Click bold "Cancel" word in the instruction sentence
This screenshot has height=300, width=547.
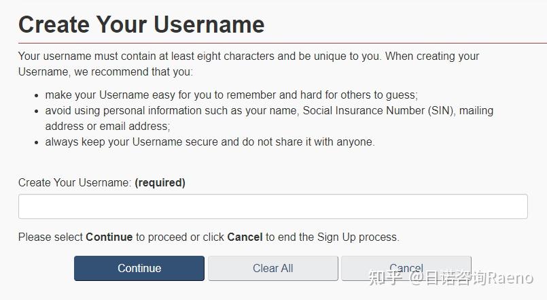click(x=245, y=237)
